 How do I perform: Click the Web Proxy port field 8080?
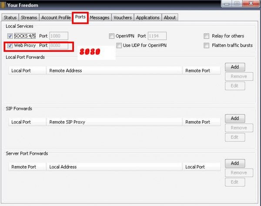click(x=59, y=46)
